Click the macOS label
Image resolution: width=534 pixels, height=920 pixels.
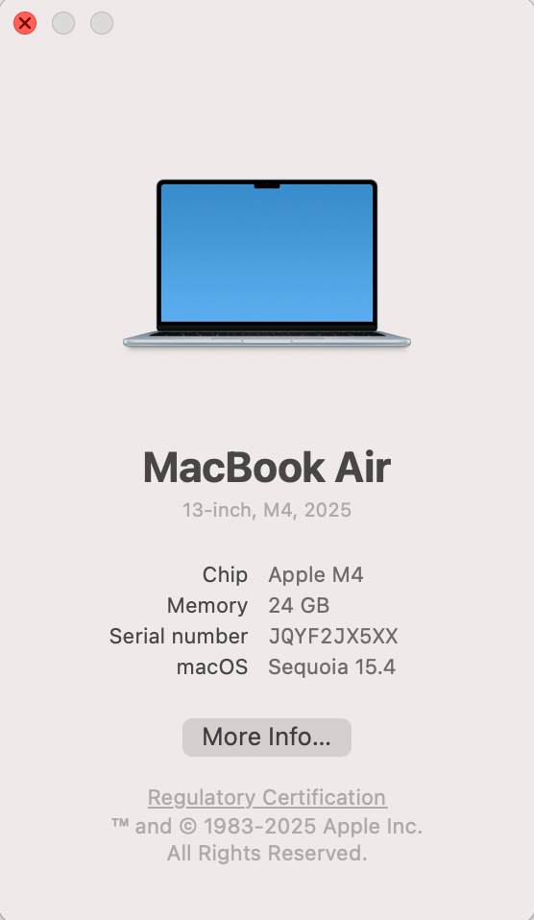[212, 667]
